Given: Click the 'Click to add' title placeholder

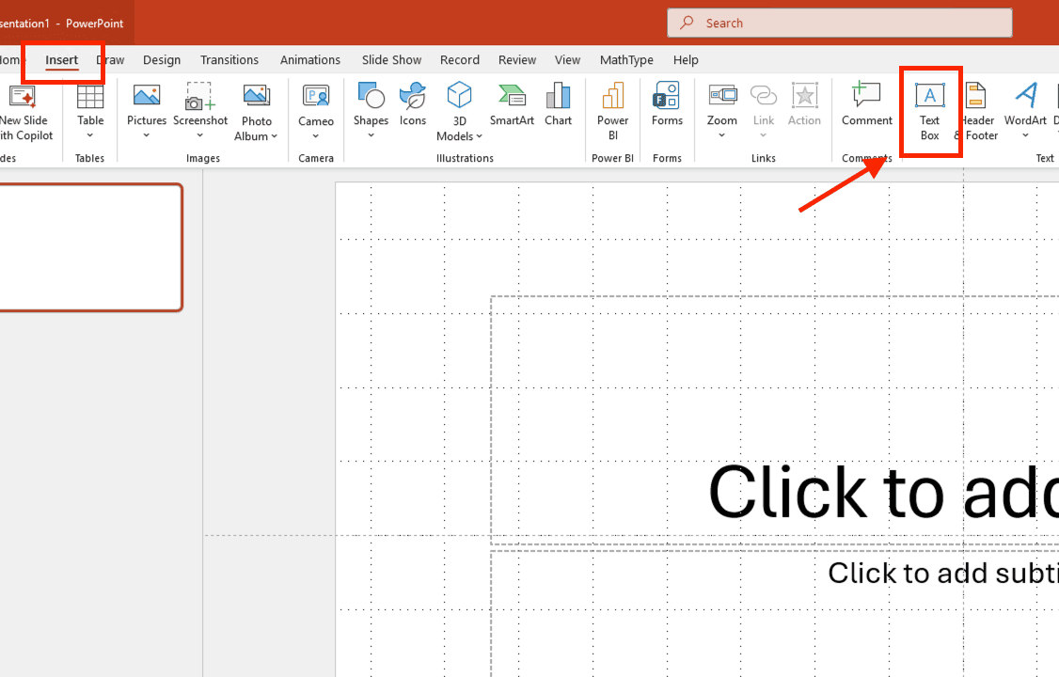Looking at the screenshot, I should (x=775, y=419).
